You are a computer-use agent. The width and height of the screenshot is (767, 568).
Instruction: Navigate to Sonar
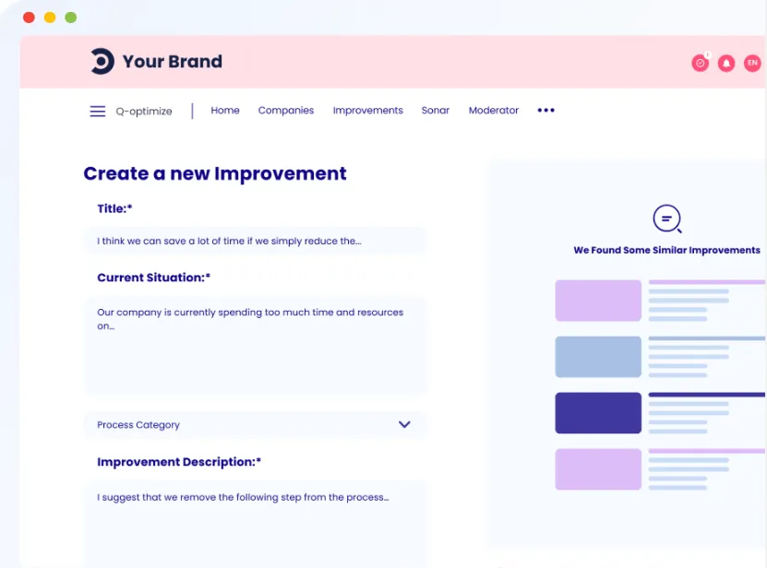(x=436, y=111)
